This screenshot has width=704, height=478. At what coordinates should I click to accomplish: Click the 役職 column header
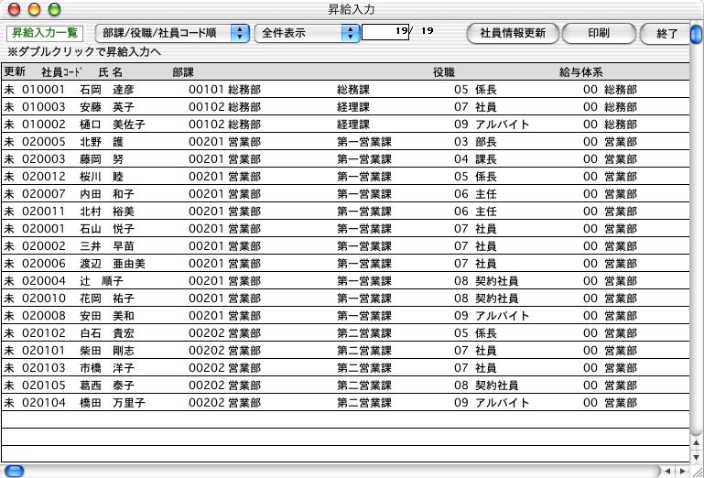tap(443, 71)
